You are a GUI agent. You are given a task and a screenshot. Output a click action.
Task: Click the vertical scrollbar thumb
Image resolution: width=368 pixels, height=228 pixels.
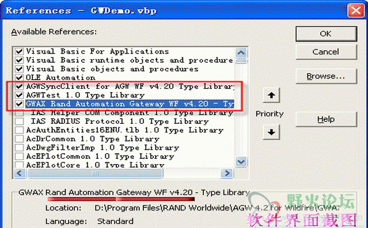pos(241,62)
